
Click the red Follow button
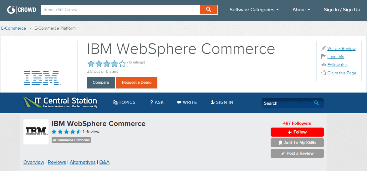click(297, 132)
